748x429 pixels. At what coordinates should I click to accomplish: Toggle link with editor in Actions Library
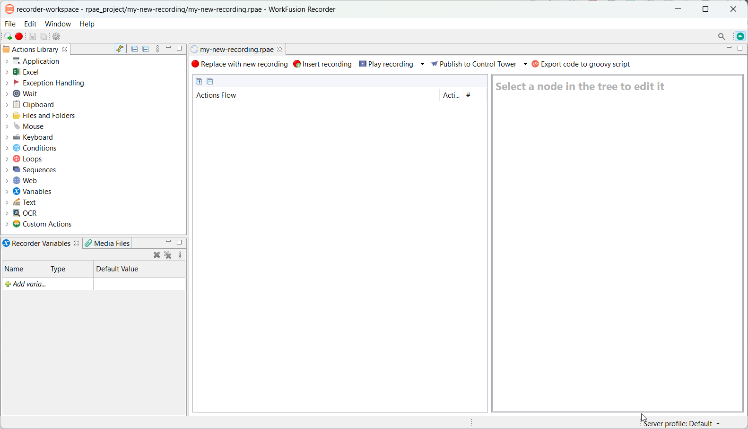coord(120,49)
